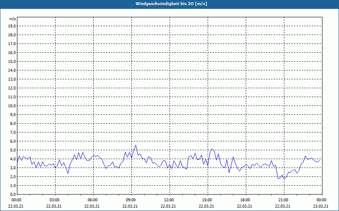Image resolution: width=339 pixels, height=211 pixels.
Task: Click the wind speed minimum near 21:00
Action: (284, 179)
